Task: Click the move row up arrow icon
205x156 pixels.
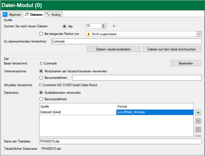Action: point(198,130)
